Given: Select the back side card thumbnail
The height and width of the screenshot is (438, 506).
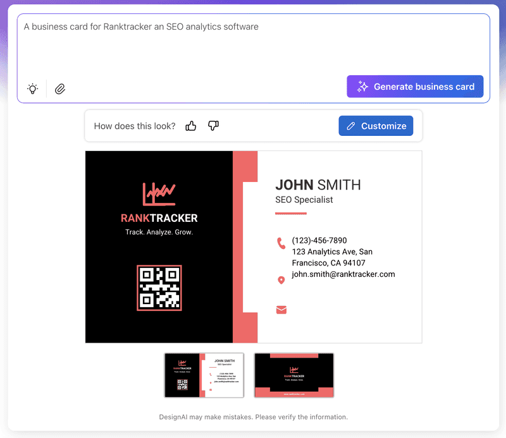Looking at the screenshot, I should point(294,375).
